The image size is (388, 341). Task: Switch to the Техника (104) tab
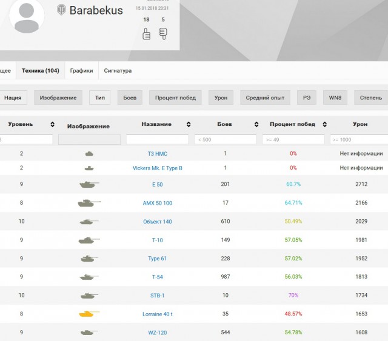41,70
